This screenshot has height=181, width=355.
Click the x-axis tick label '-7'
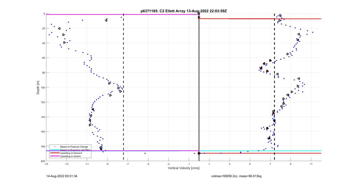(128, 164)
